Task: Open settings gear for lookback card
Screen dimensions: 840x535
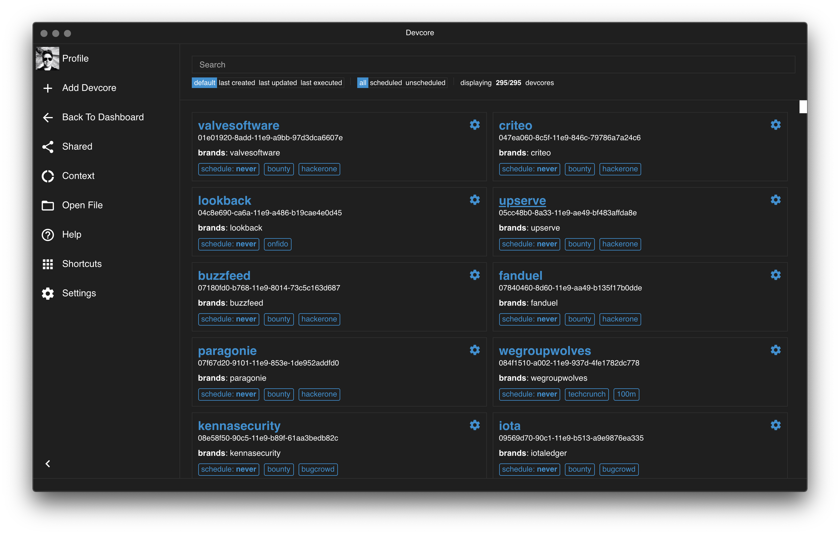Action: pos(475,200)
